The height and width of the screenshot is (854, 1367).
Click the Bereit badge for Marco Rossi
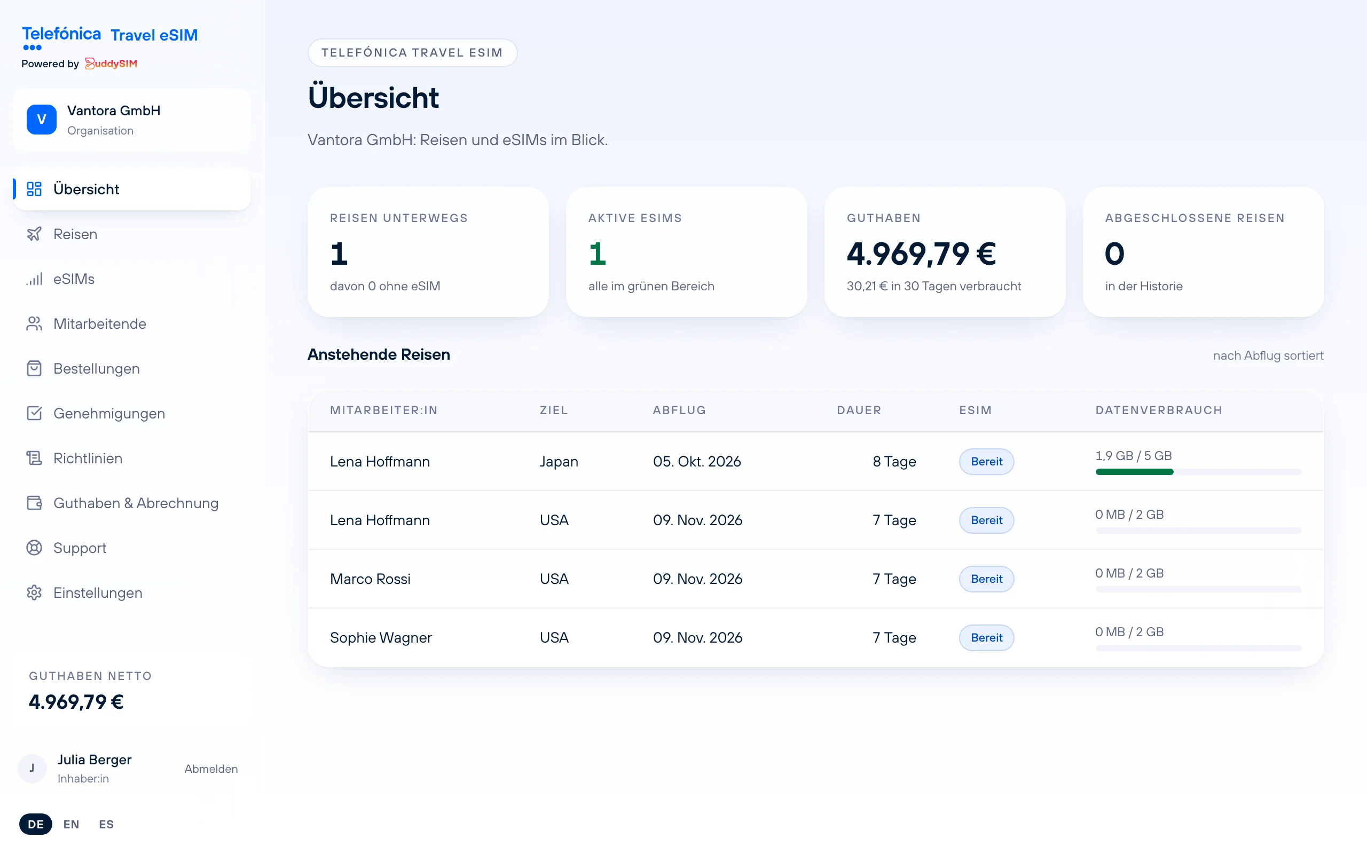pos(986,579)
